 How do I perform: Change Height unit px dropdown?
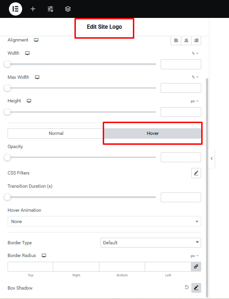[x=195, y=101]
